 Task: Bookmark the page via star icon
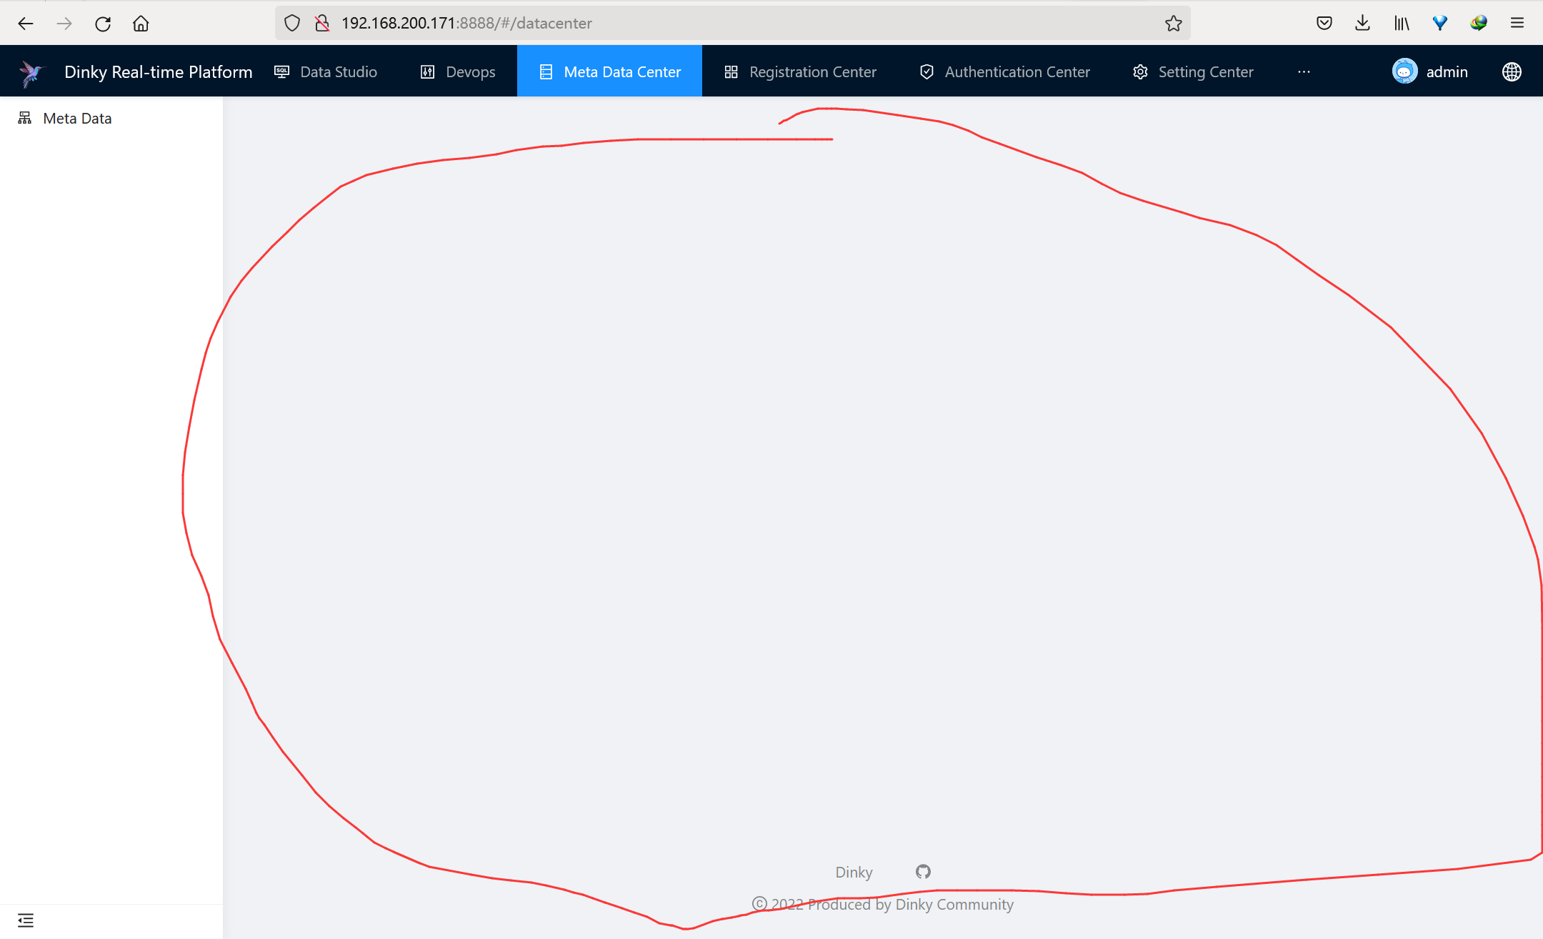pos(1174,23)
